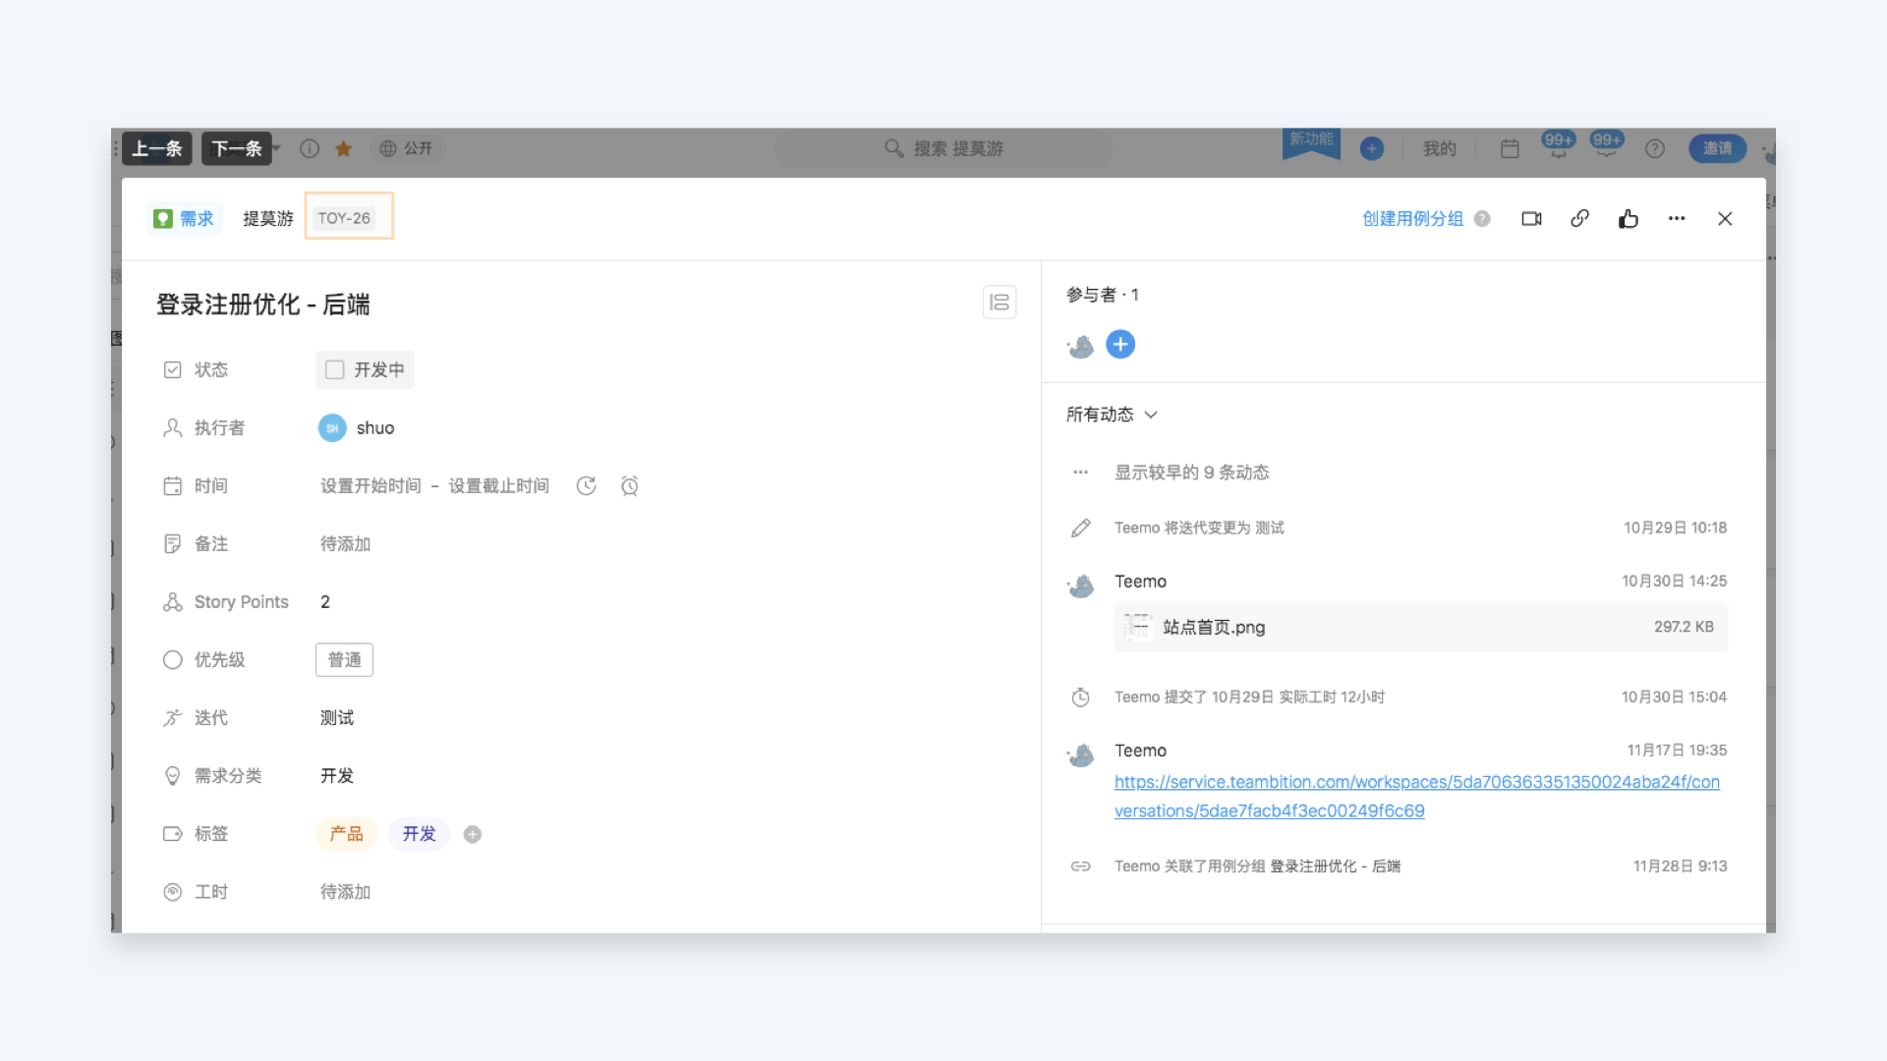Open the help question mark in top bar
Viewport: 1887px width, 1061px height.
(1655, 148)
